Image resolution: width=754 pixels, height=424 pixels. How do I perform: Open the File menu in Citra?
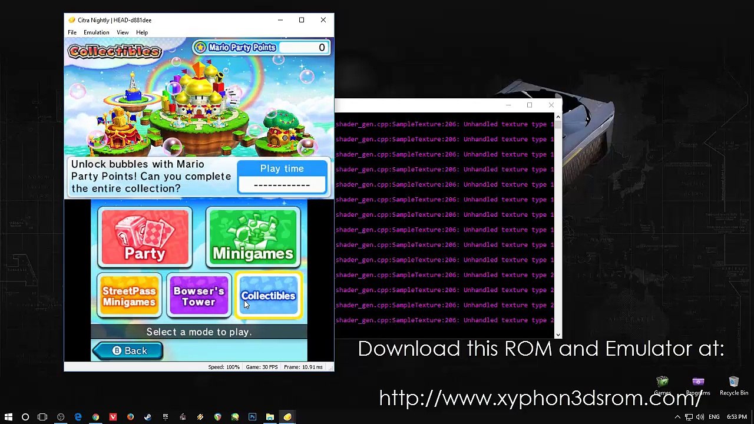tap(72, 32)
